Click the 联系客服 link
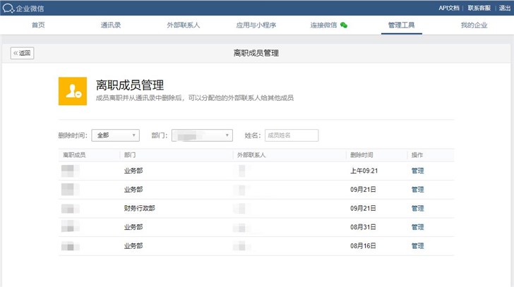The width and height of the screenshot is (514, 287). (479, 8)
